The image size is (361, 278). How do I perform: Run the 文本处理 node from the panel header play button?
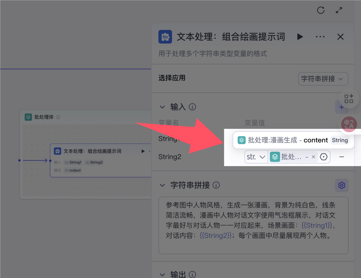tap(300, 37)
